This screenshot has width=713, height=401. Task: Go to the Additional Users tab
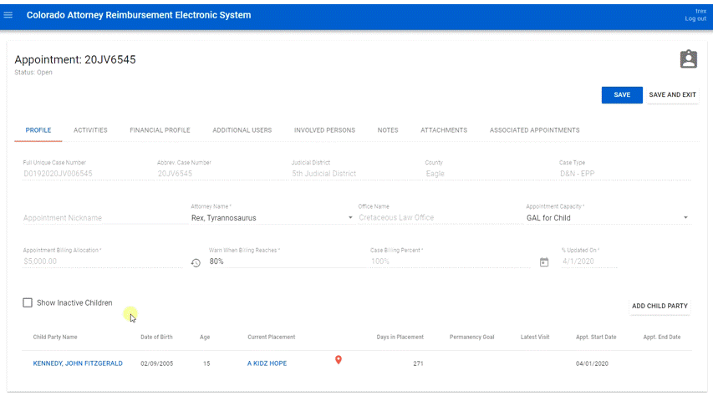[242, 130]
